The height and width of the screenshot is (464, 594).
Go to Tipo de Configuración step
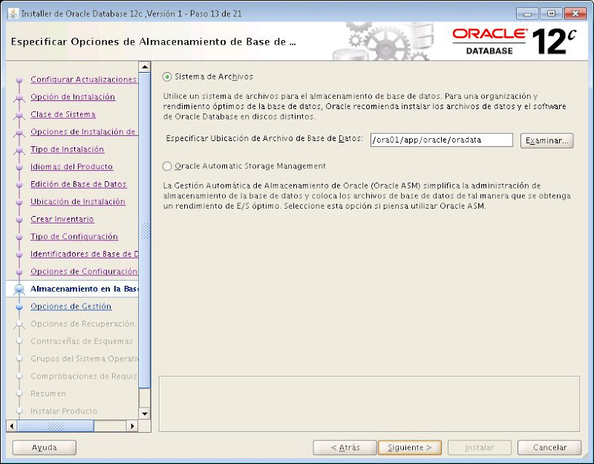[x=74, y=236]
